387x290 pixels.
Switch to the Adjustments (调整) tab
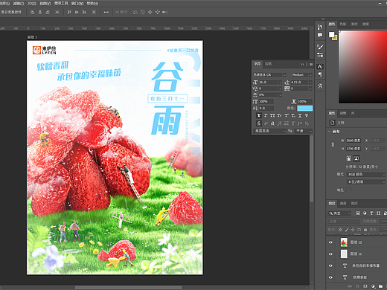point(343,113)
